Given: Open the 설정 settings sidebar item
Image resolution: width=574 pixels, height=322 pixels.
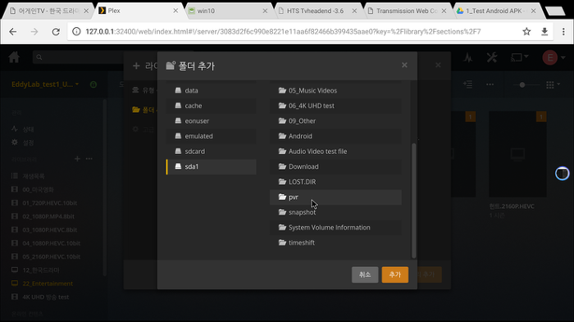Looking at the screenshot, I should pos(23,143).
